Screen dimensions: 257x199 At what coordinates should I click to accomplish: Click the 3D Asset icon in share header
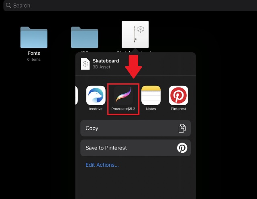tap(85, 64)
